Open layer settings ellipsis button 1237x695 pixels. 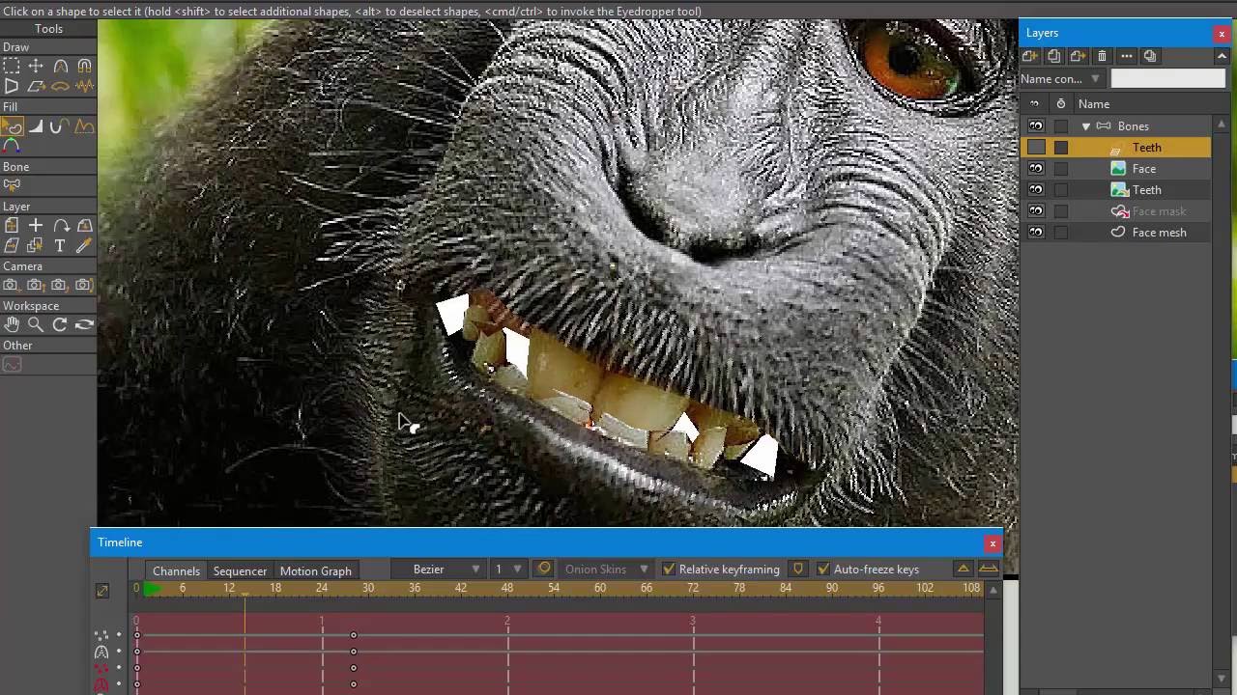pyautogui.click(x=1126, y=56)
